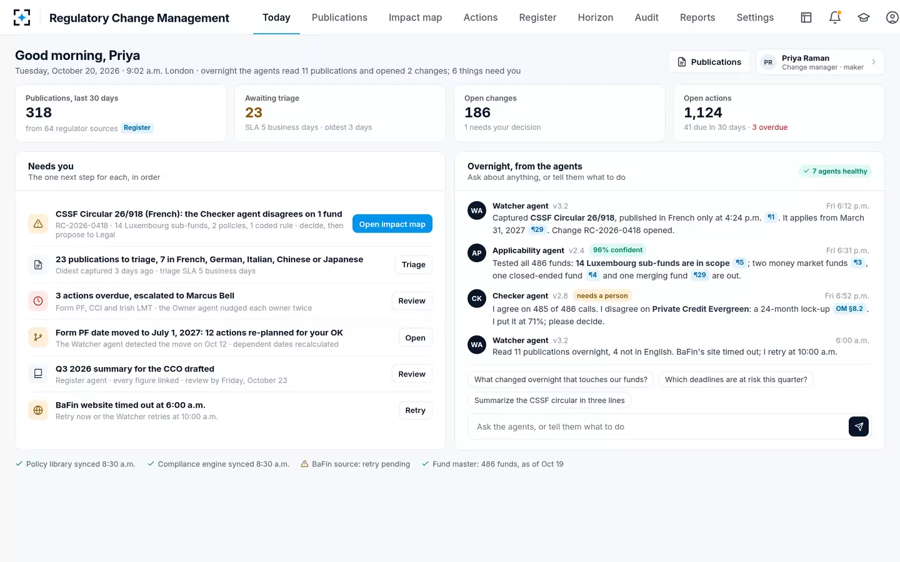Click the 7 agents healthy badge
The width and height of the screenshot is (900, 562).
[836, 171]
